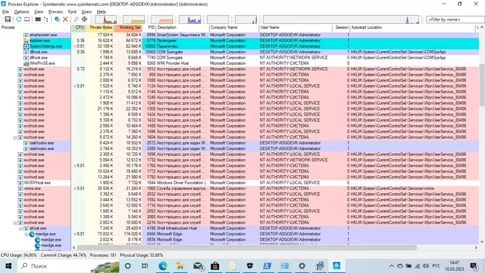
Task: Sort by Private Bytes column header
Action: coord(101,28)
